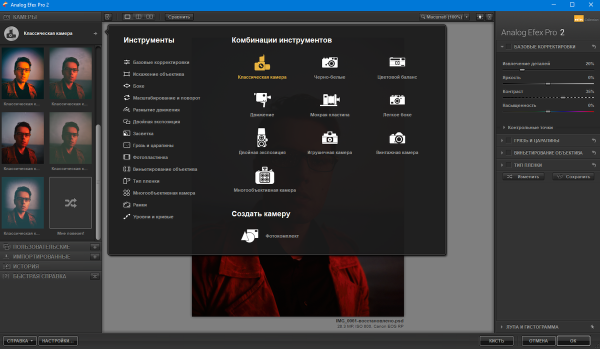Select the Игрушечная камера icon
Viewport: 600px width, 349px height.
click(329, 137)
